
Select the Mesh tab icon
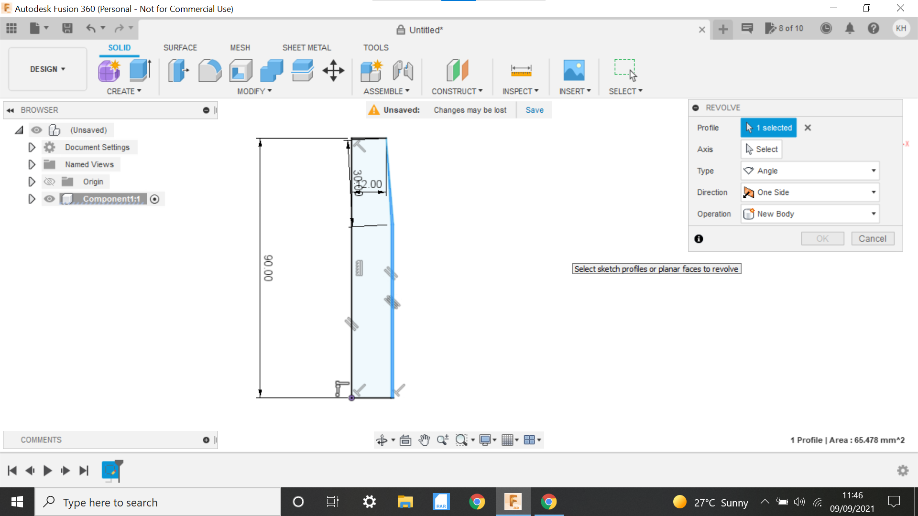240,47
